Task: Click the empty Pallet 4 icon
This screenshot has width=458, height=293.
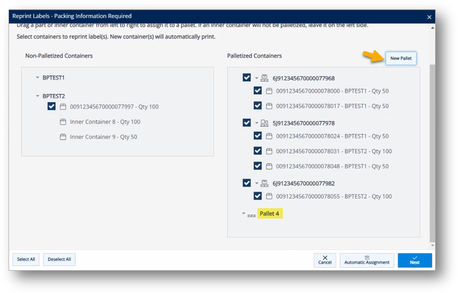Action: (x=251, y=214)
